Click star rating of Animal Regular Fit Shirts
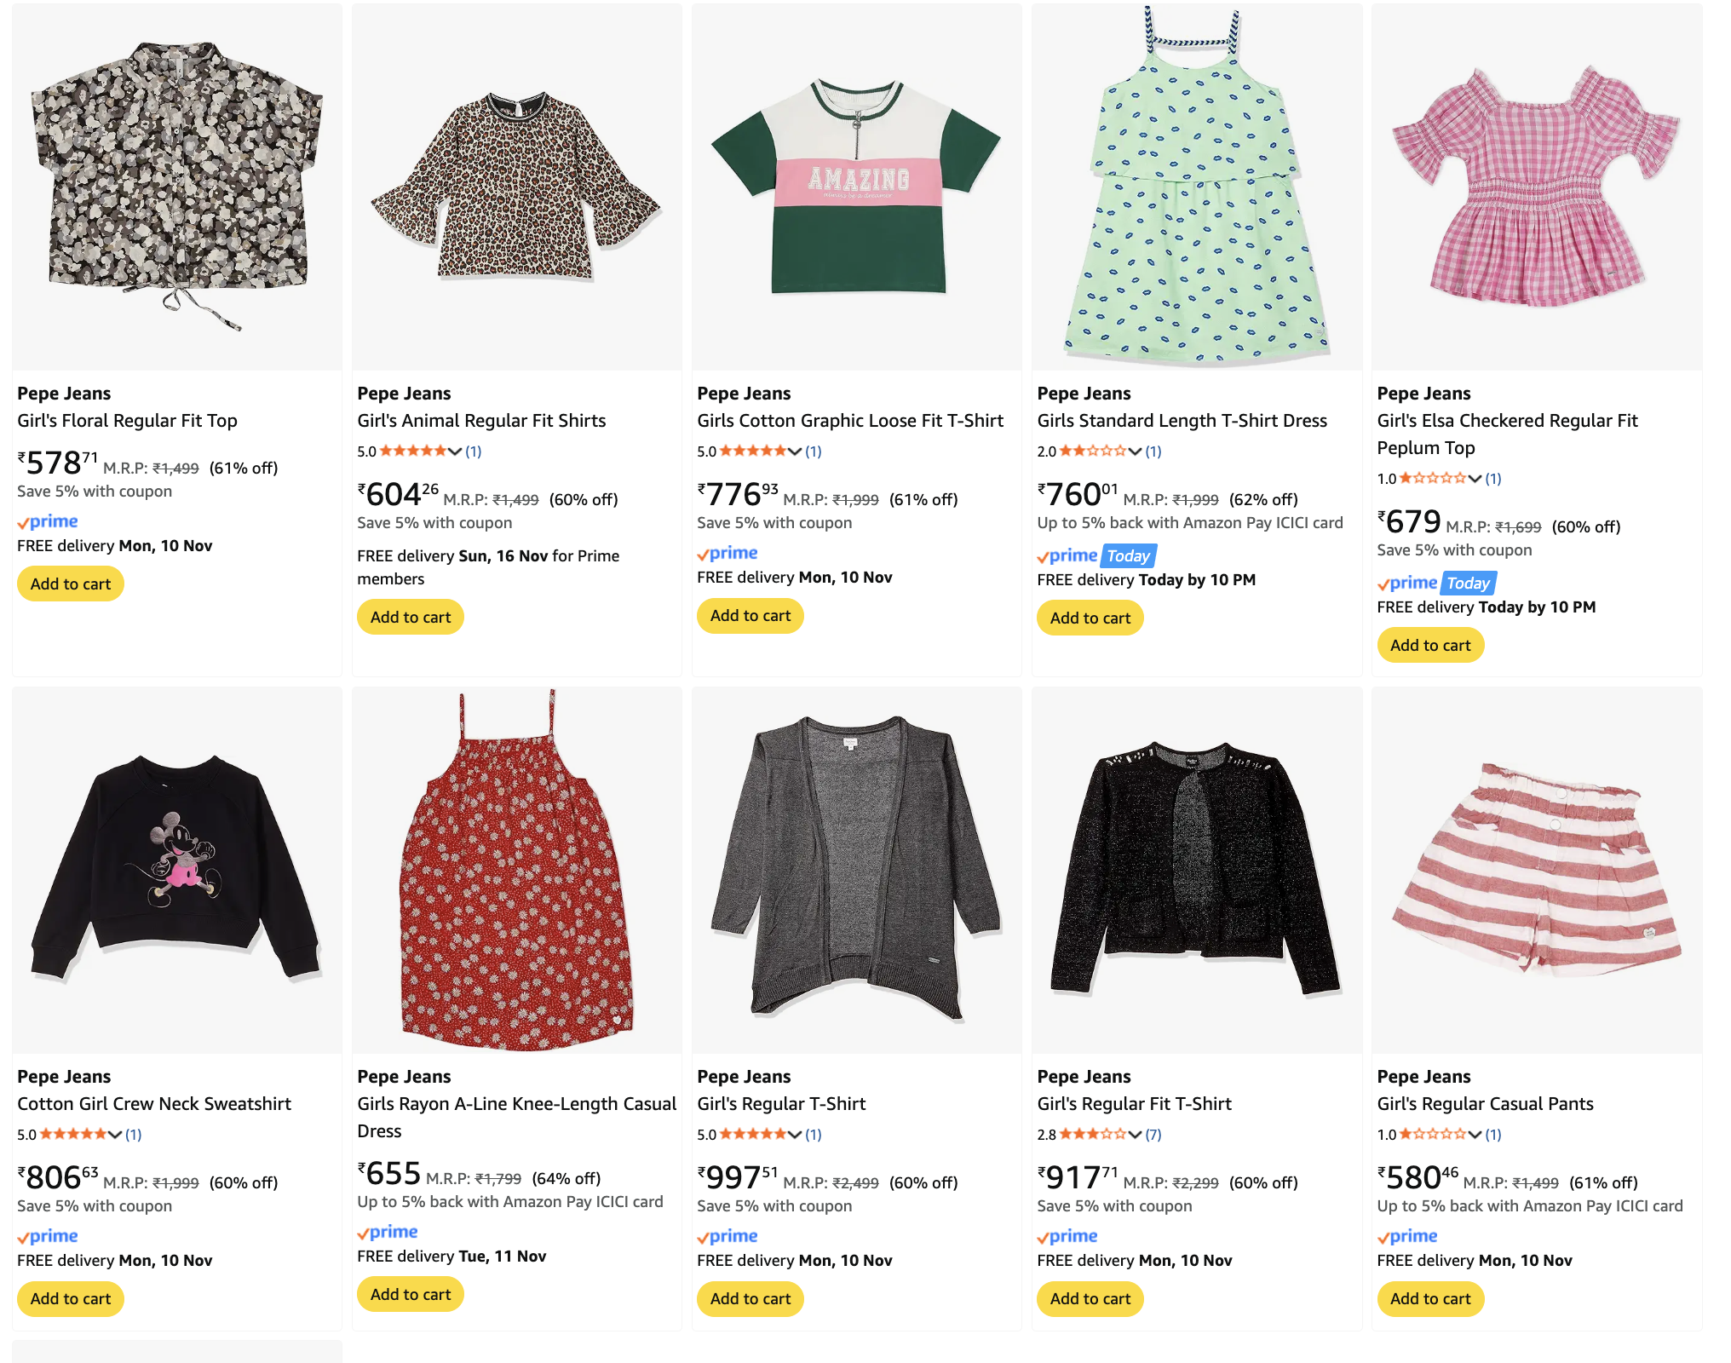1731x1363 pixels. (412, 451)
